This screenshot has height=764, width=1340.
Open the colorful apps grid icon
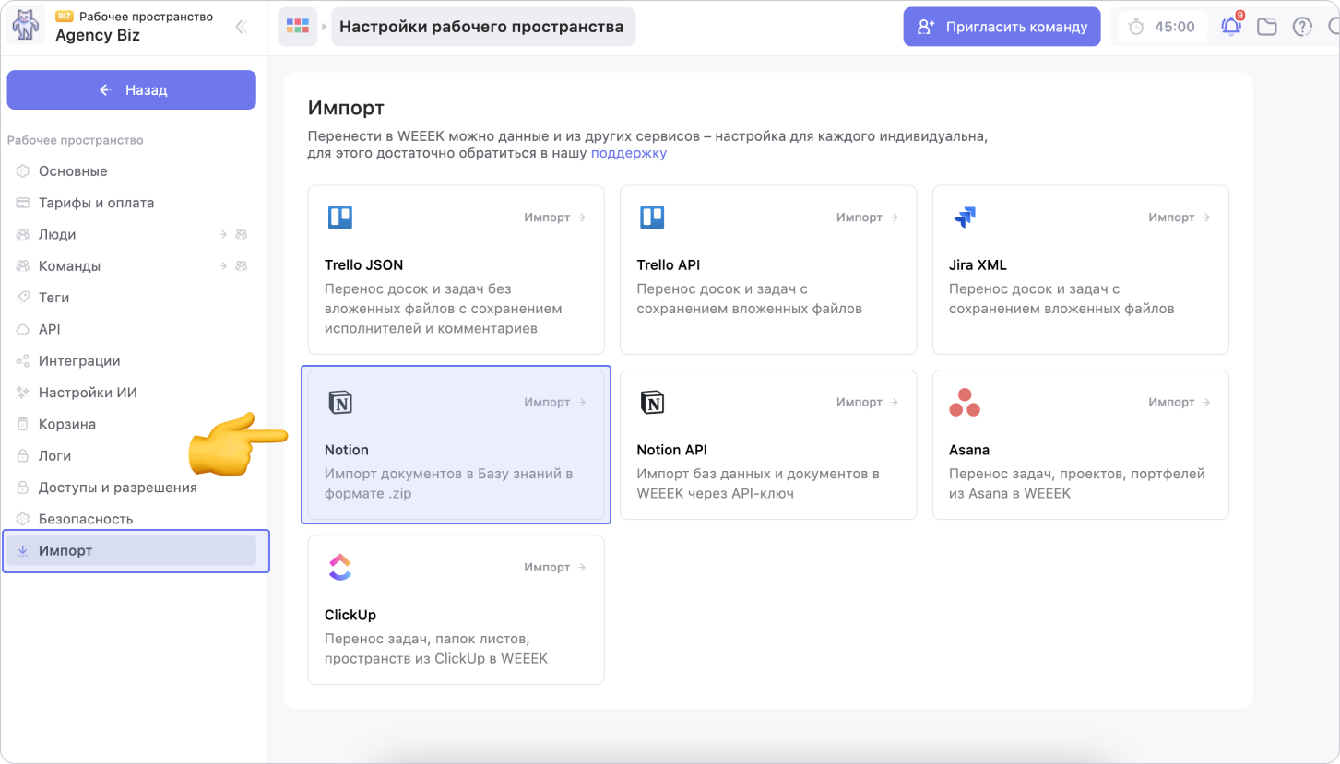tap(297, 27)
